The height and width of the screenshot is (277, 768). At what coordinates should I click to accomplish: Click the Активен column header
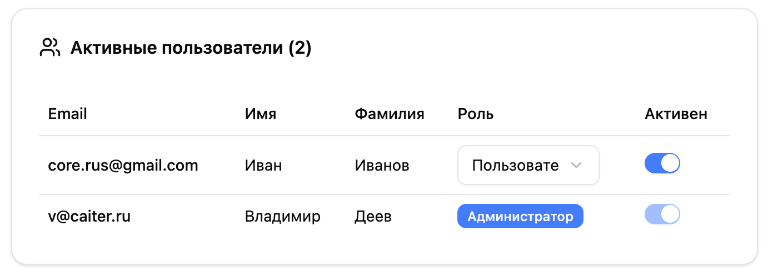pos(676,114)
